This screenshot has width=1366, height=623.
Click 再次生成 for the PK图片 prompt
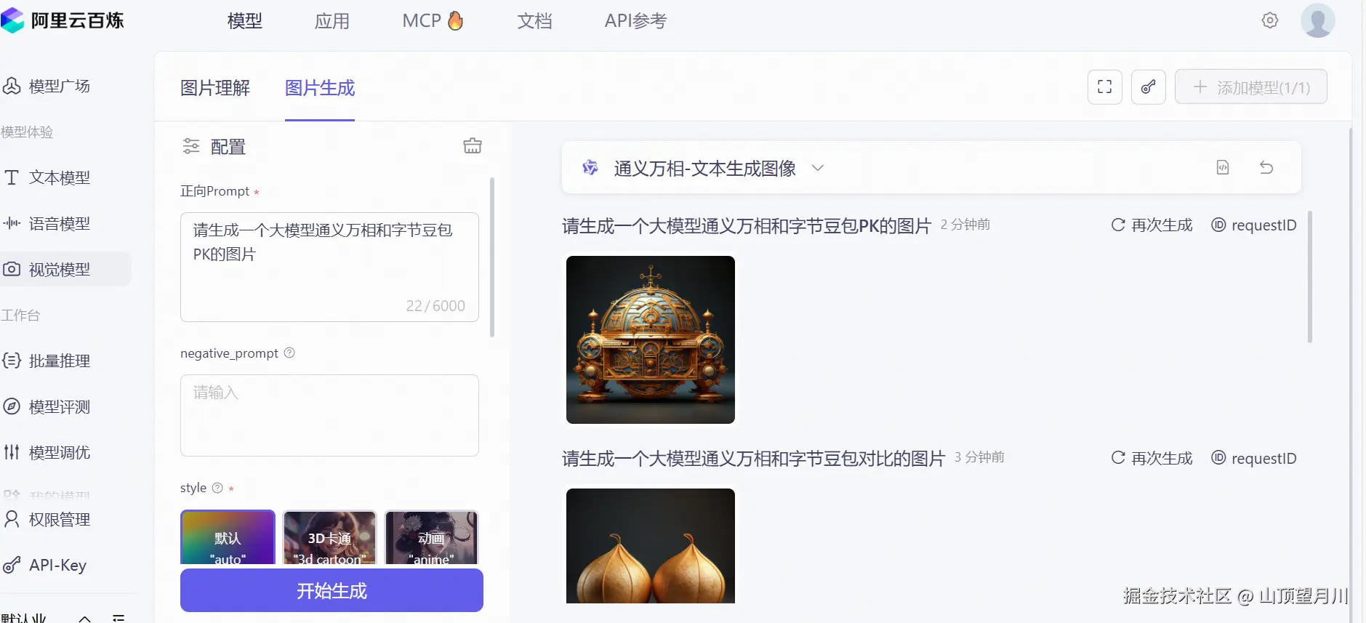click(x=1152, y=225)
